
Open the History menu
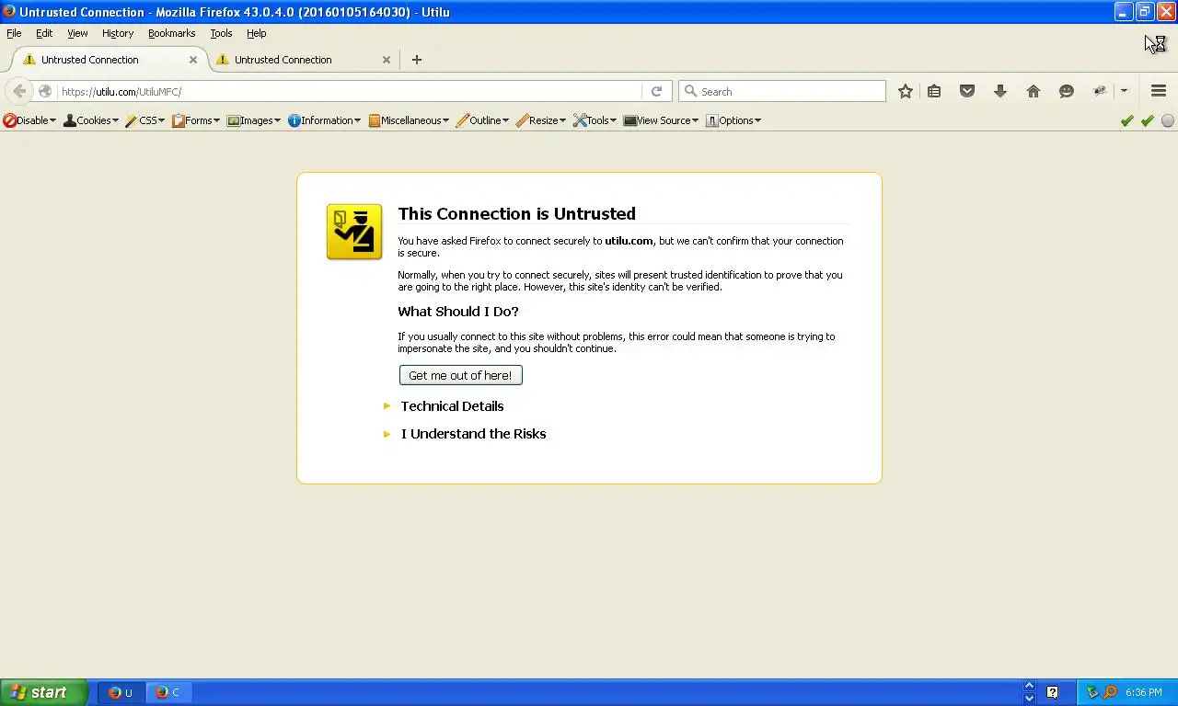click(118, 33)
